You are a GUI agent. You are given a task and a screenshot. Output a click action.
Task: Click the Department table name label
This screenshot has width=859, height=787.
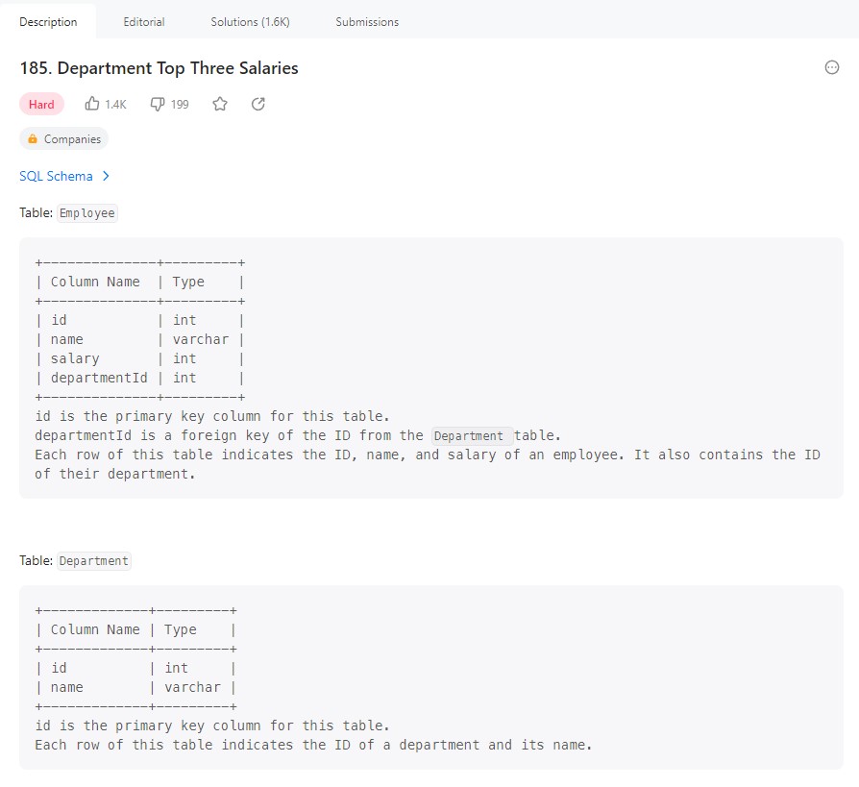pos(93,561)
